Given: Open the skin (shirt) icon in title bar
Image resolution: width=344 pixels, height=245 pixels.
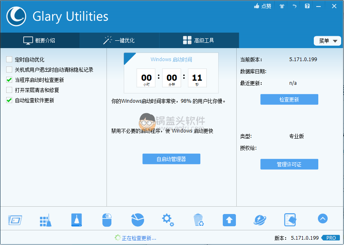Looking at the screenshot, I should (x=282, y=6).
